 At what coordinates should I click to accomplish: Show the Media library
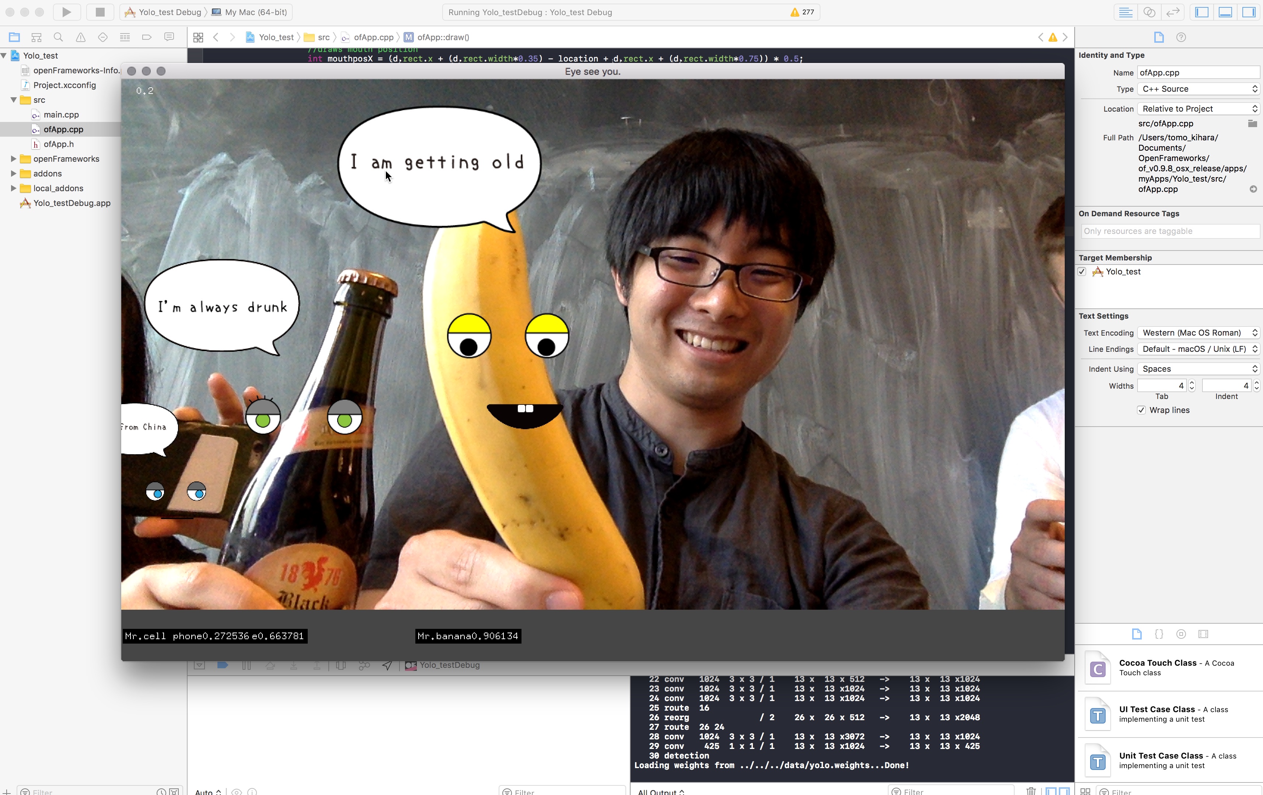(1203, 634)
